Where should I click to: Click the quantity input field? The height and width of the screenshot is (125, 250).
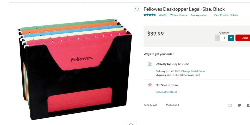[x=224, y=38]
